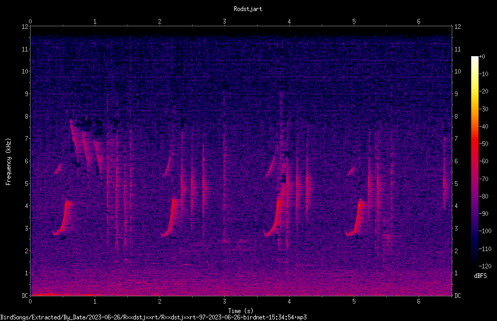Viewport: 497px width, 321px height.
Task: Click the 'Rodstjart' title text
Action: click(x=248, y=9)
